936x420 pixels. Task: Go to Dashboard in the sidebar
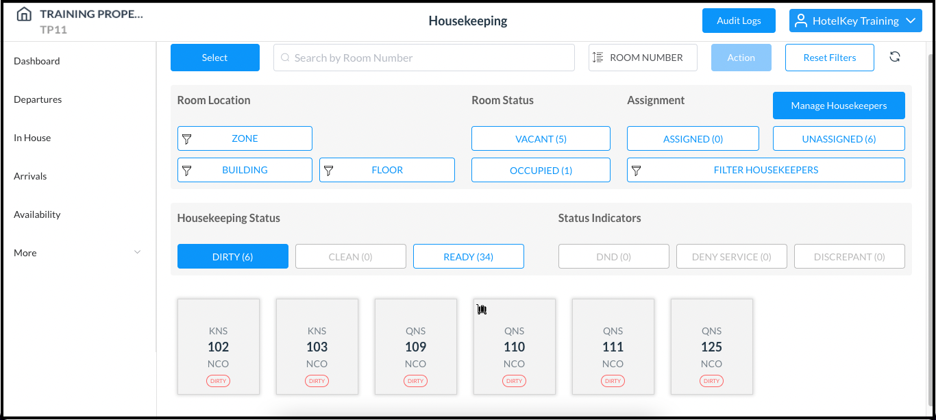(37, 60)
